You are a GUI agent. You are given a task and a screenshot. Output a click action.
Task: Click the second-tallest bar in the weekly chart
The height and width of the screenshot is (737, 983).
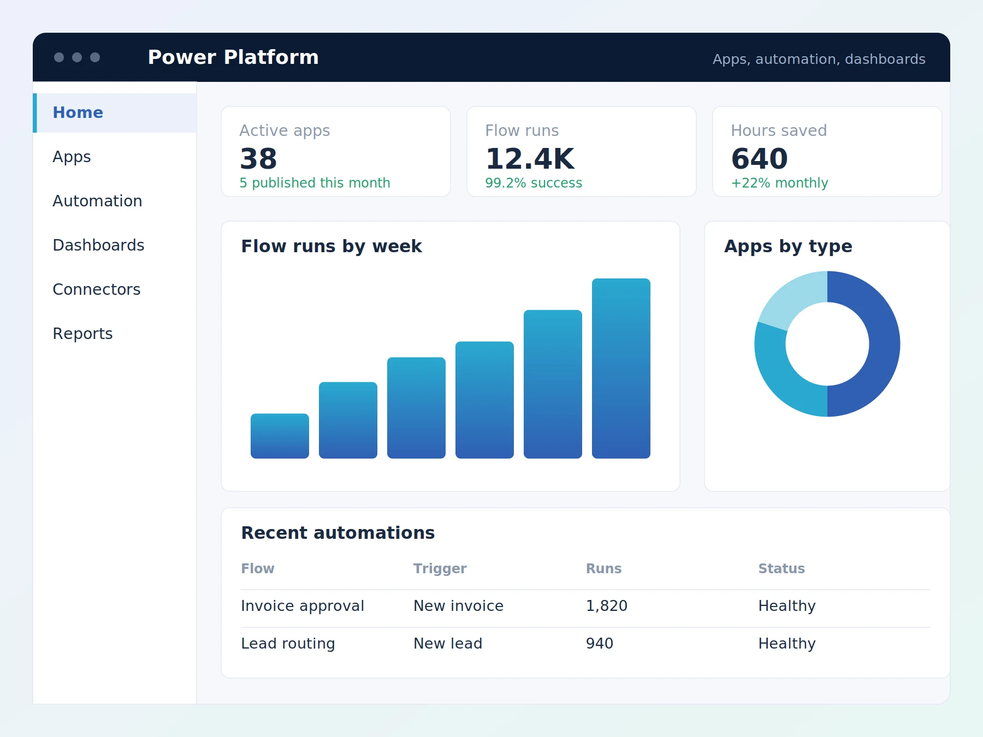click(x=553, y=384)
